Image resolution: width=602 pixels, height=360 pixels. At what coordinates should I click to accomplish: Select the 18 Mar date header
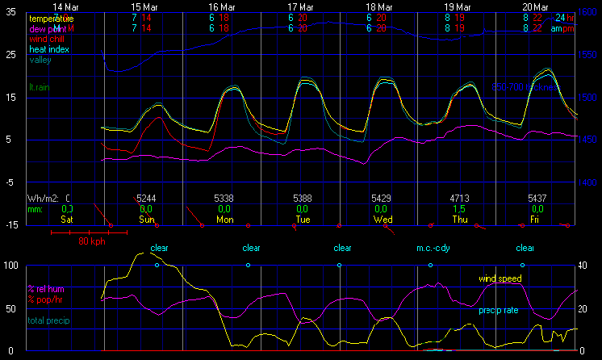(379, 6)
